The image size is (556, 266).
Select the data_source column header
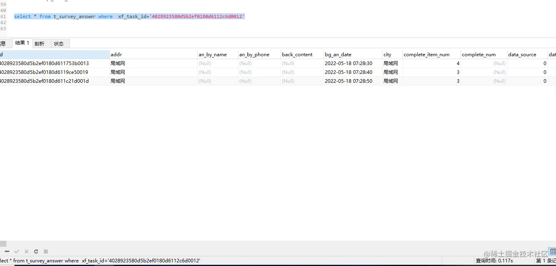pos(527,54)
